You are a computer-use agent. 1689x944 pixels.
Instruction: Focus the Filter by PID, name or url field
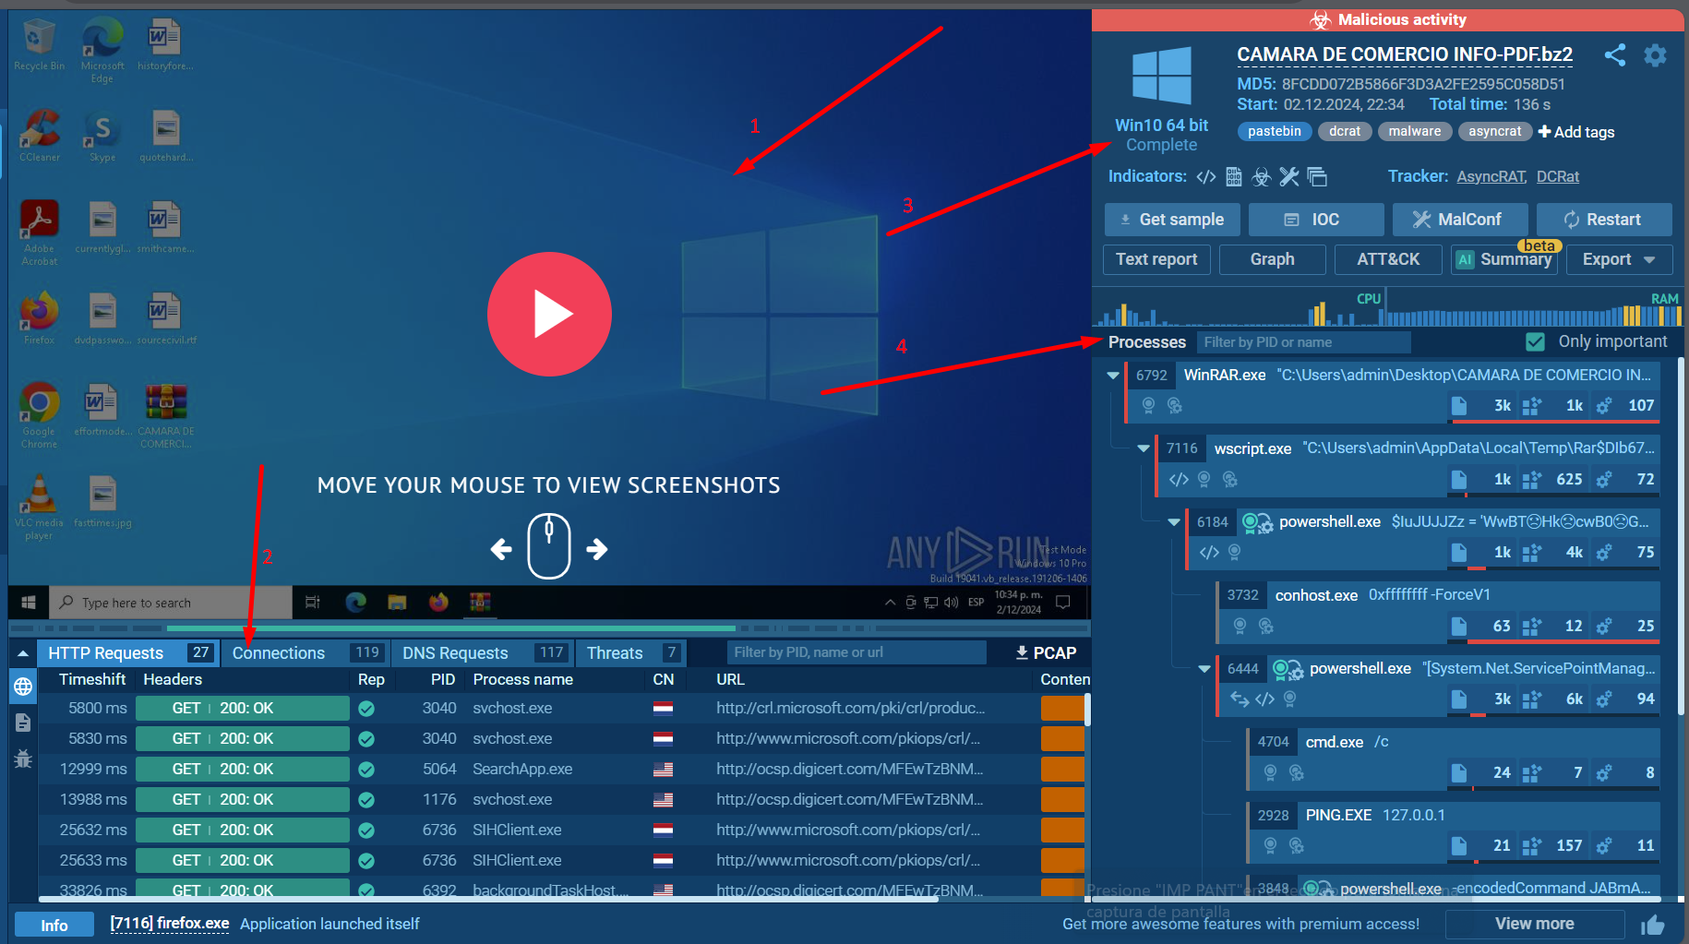click(856, 652)
